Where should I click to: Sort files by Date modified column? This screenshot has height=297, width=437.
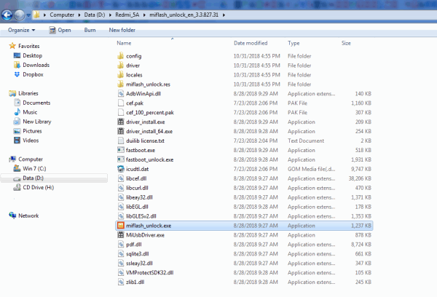(251, 43)
